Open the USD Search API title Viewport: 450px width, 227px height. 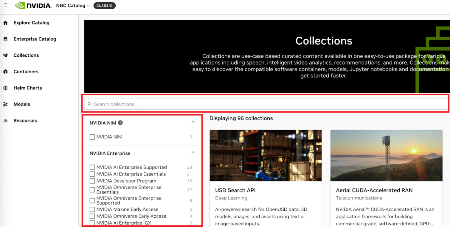pos(235,190)
